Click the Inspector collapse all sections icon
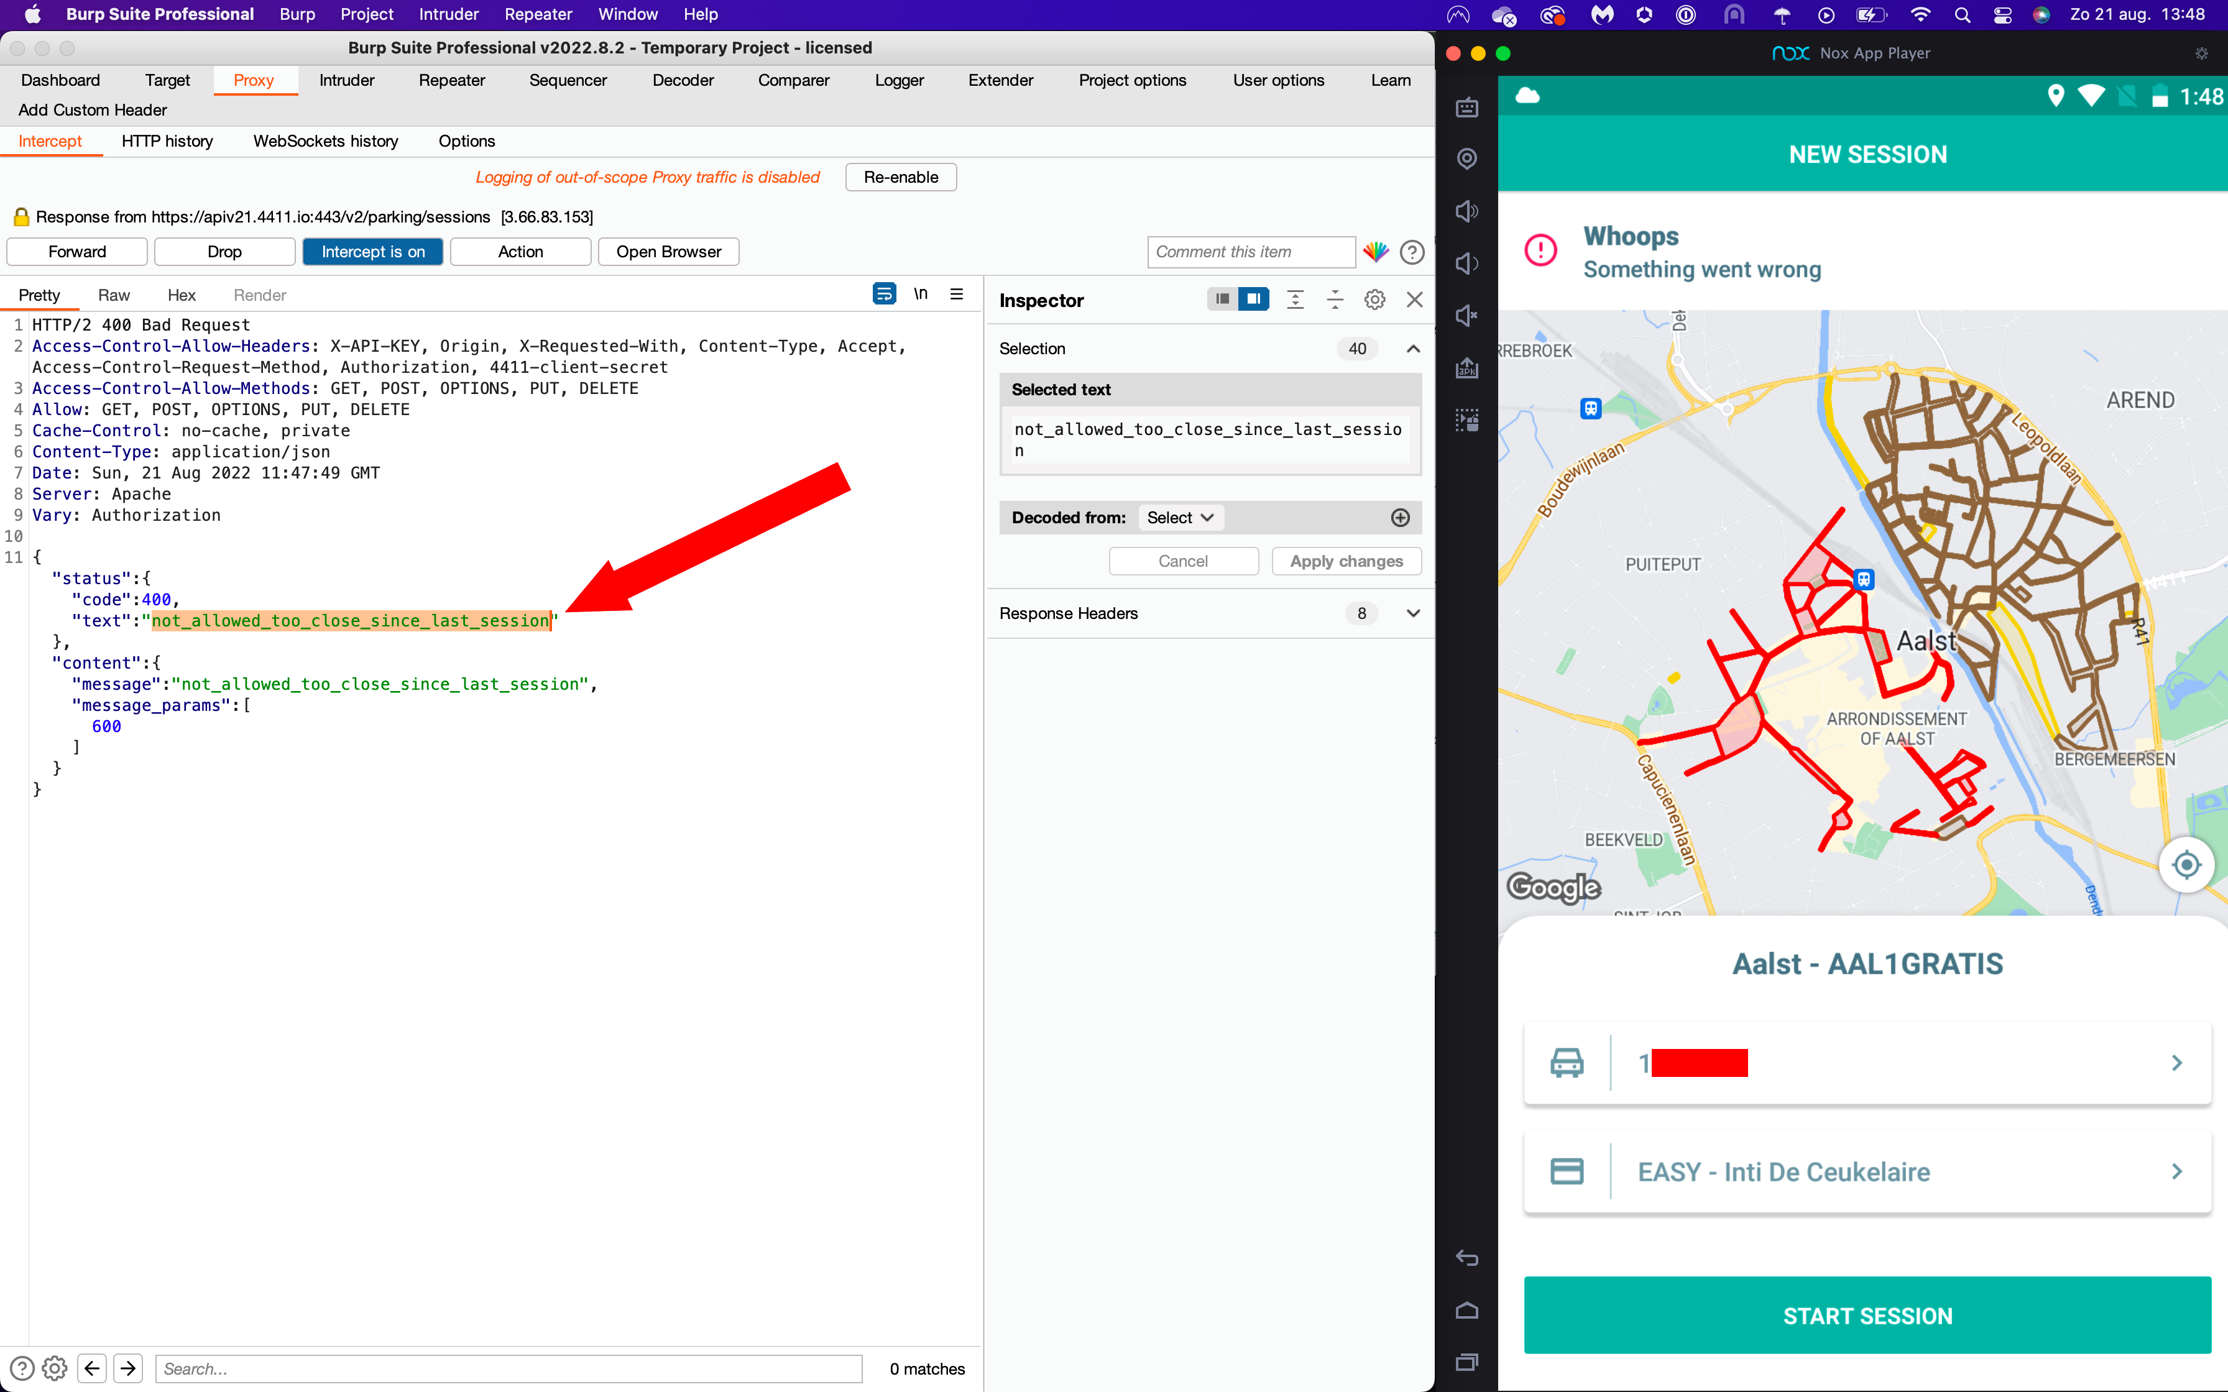2228x1392 pixels. (1334, 299)
